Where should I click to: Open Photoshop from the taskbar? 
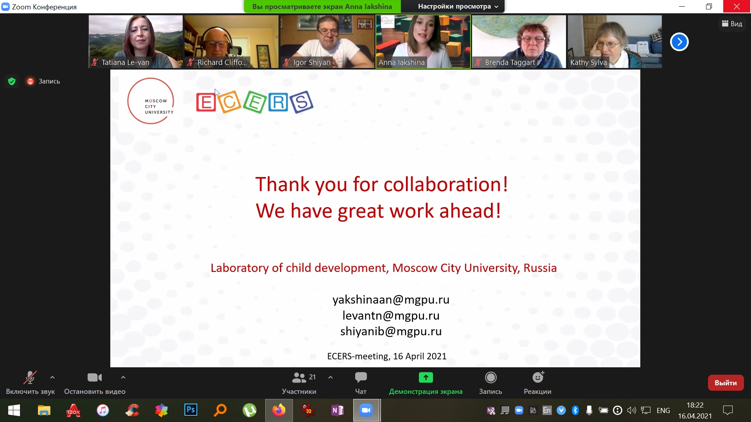(190, 410)
